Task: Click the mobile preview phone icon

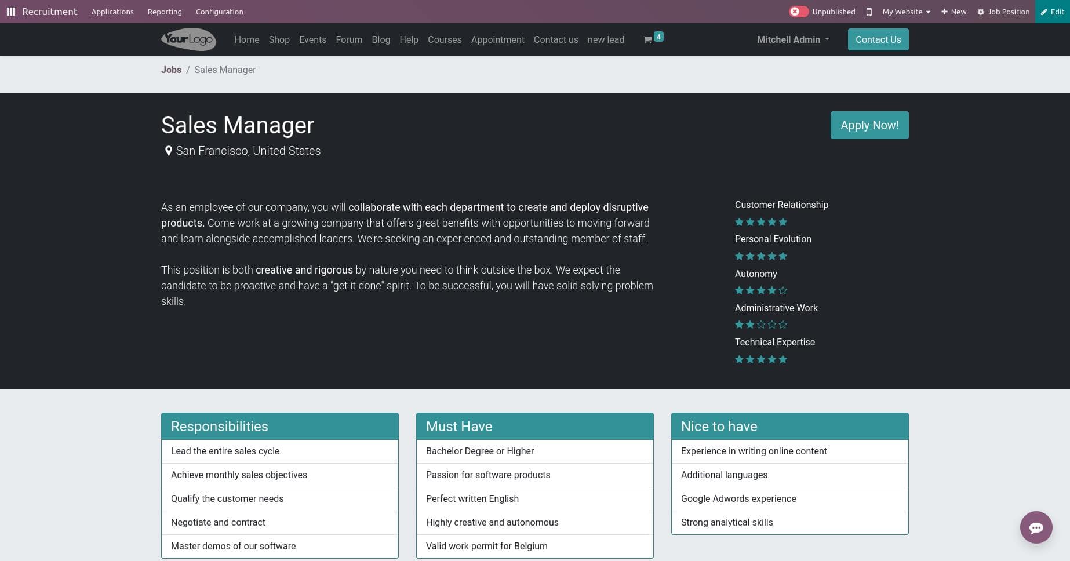Action: (869, 12)
